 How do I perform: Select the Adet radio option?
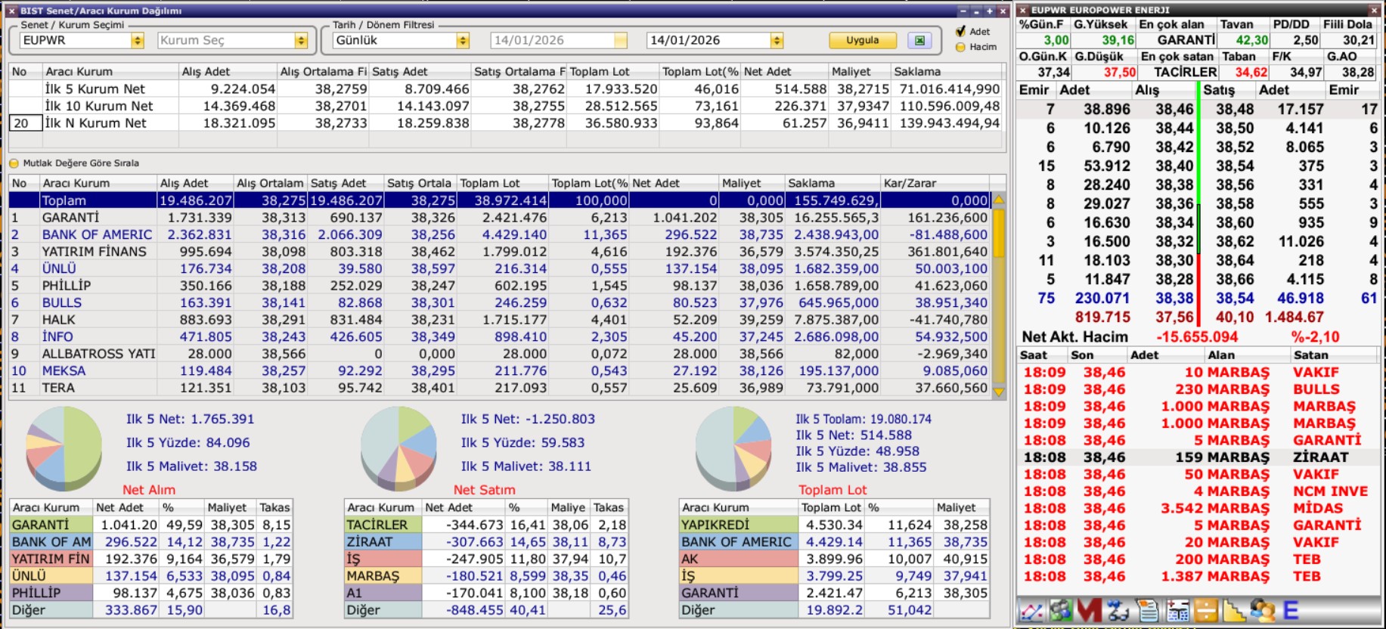tap(961, 32)
